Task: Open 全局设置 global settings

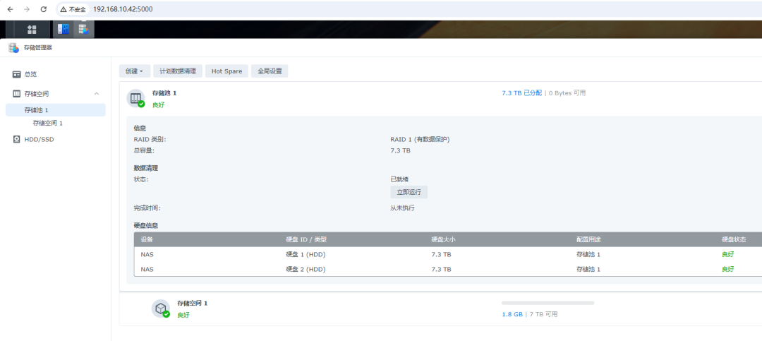Action: 269,71
